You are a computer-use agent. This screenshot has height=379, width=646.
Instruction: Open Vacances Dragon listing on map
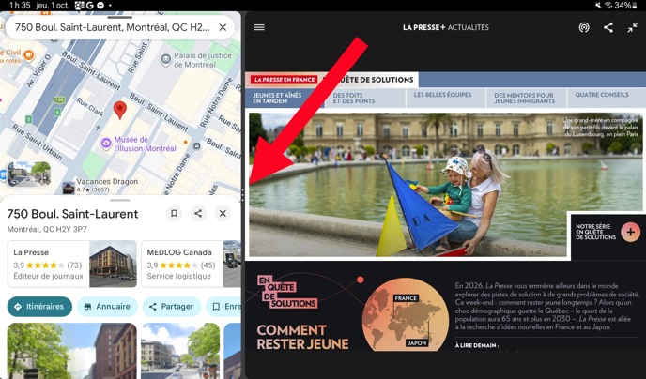click(x=100, y=185)
